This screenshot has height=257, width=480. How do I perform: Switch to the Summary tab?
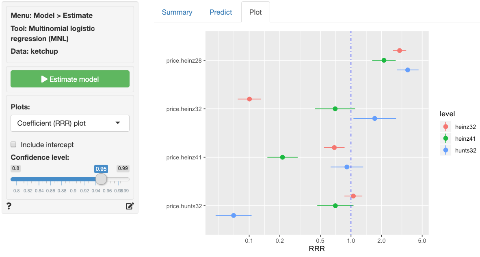[177, 12]
